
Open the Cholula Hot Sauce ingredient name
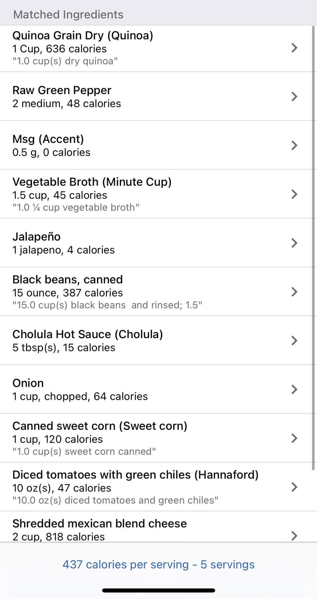87,334
